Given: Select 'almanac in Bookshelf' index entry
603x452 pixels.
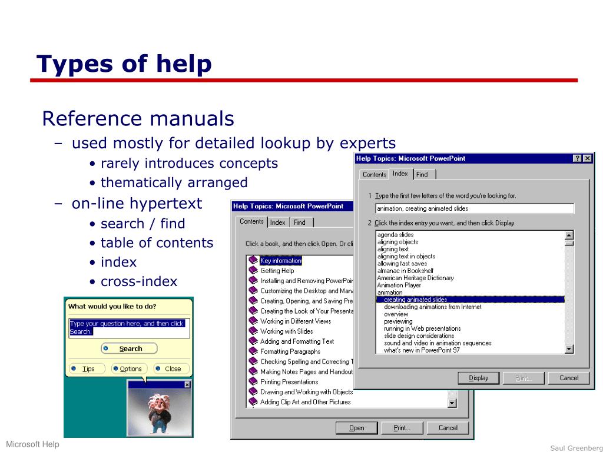Looking at the screenshot, I should point(405,271).
